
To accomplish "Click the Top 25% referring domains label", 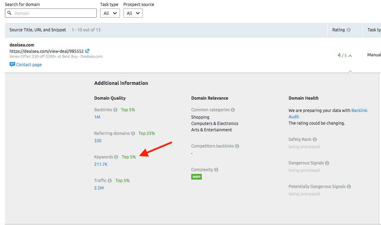I will (146, 133).
